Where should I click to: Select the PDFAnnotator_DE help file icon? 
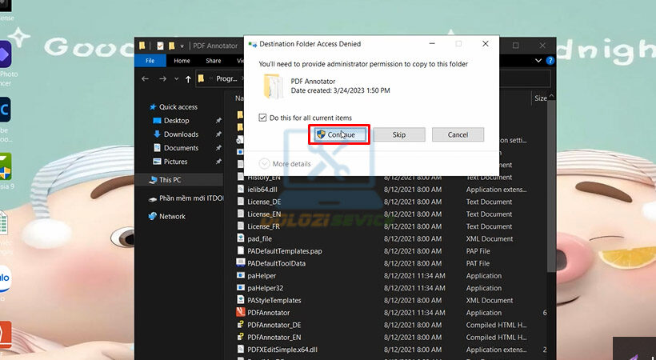click(x=241, y=325)
